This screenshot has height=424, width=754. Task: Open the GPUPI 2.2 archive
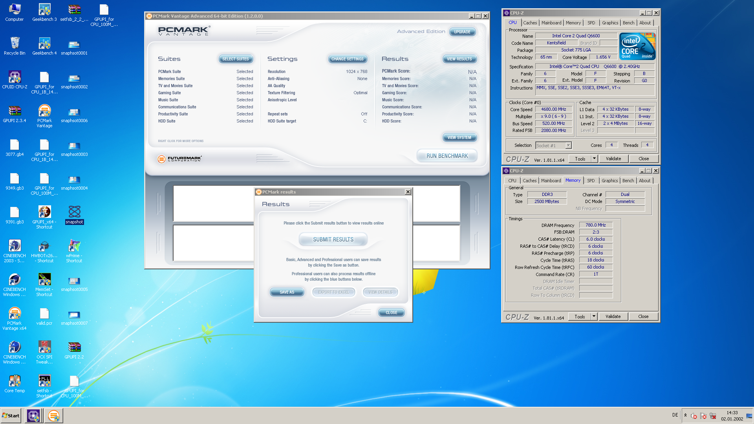tap(74, 350)
